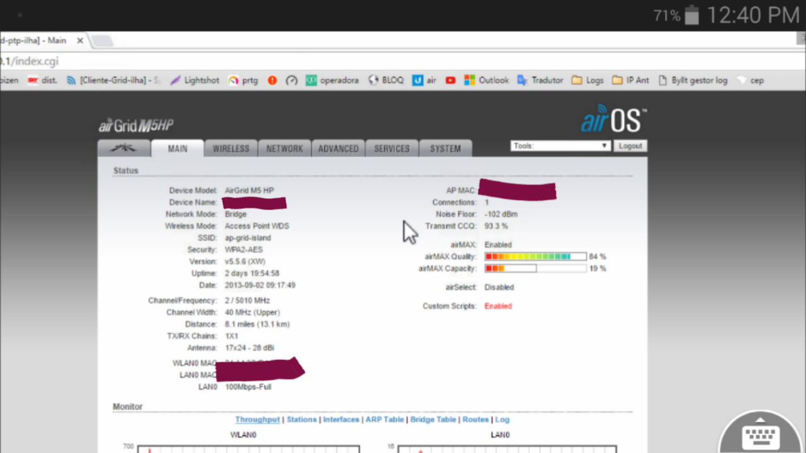Open the SERVICES tab

tap(392, 148)
